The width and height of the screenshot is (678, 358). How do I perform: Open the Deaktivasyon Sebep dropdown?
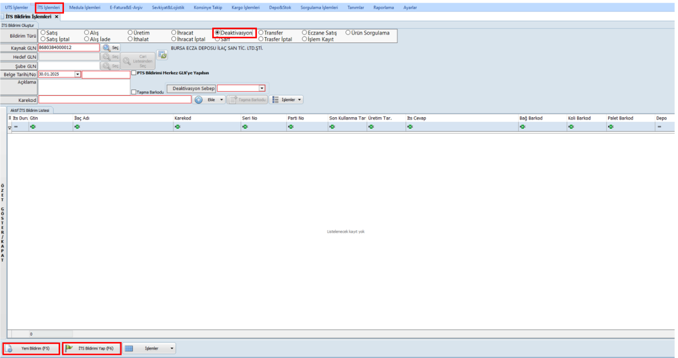click(262, 88)
